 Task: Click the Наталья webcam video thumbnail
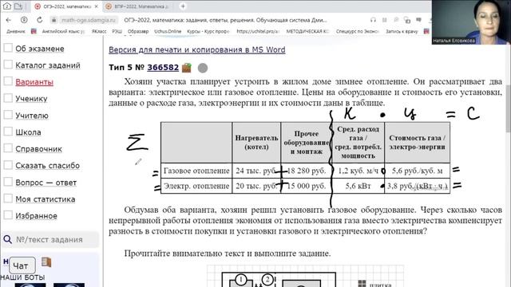coord(471,22)
